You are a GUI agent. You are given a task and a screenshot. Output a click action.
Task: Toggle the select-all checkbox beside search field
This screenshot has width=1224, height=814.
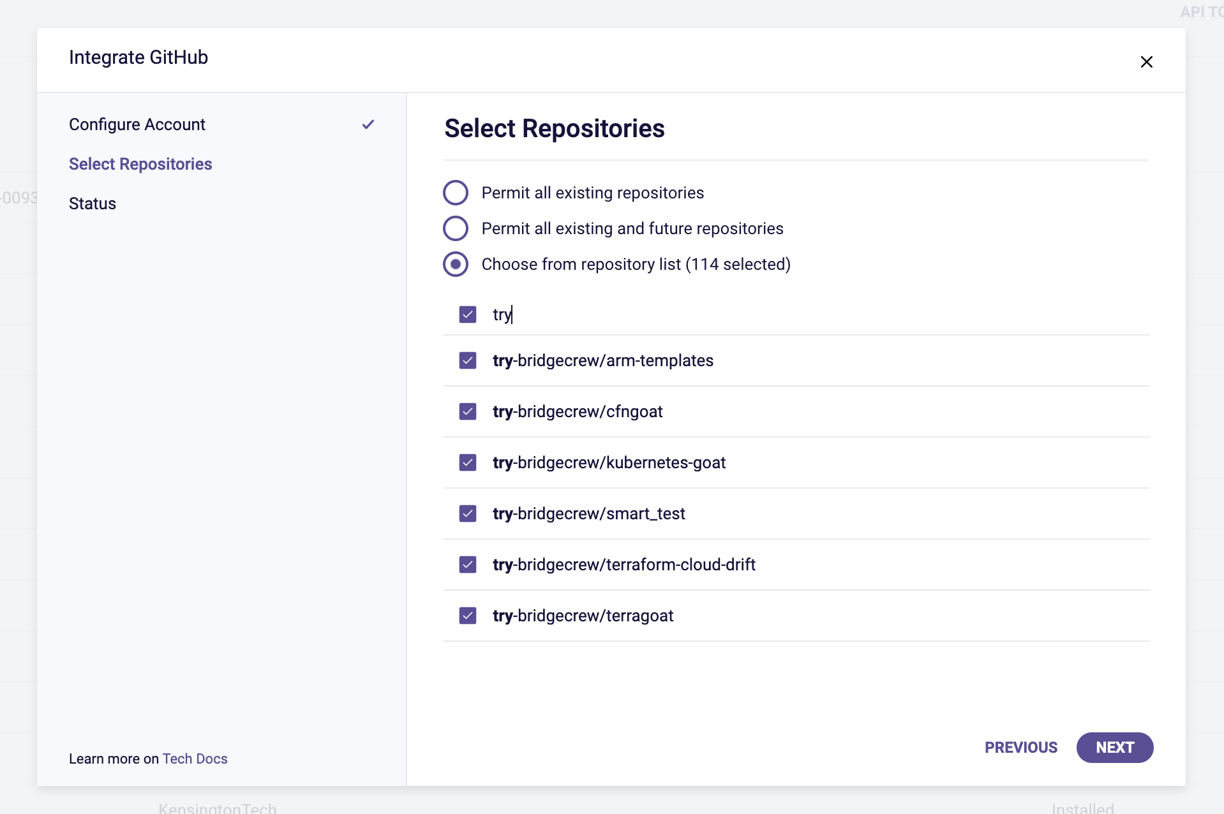coord(468,314)
